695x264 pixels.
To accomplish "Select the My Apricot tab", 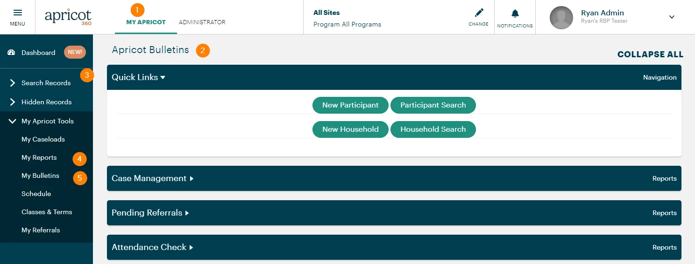I will [x=146, y=22].
